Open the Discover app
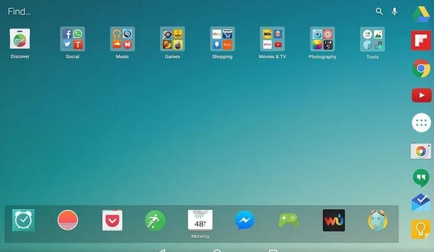Screen dimensions: 434x252 pos(20,39)
